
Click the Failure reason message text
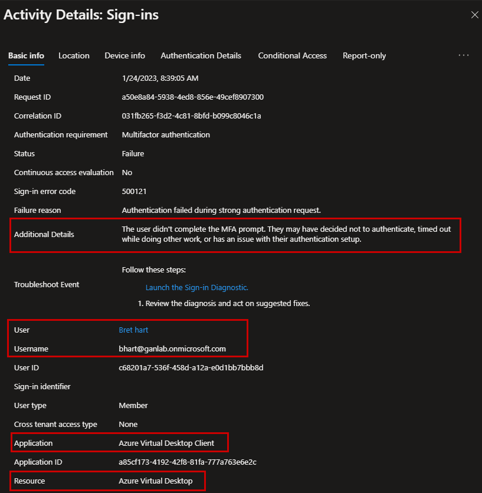(x=221, y=210)
